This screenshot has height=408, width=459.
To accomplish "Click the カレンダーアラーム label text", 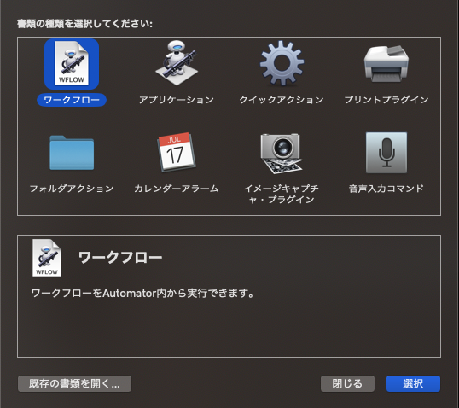I will coord(177,189).
